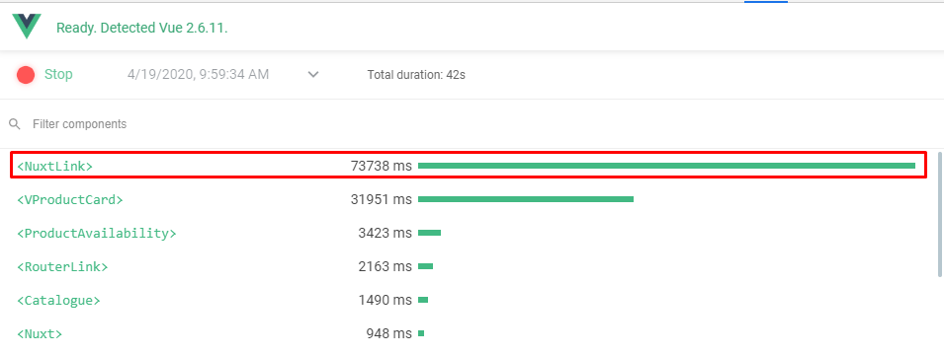Select the NuxtLink component row
This screenshot has width=944, height=355.
468,166
